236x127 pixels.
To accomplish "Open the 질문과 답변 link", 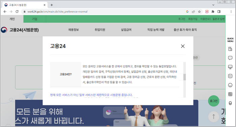I will coord(218,19).
